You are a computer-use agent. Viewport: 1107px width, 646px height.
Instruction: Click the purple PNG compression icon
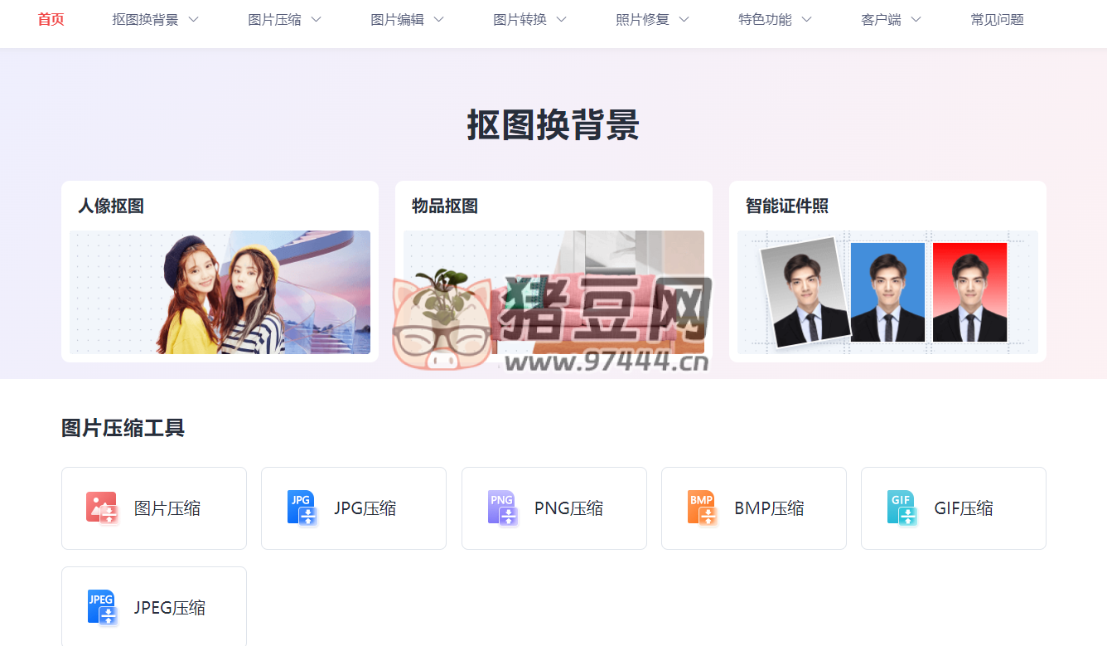(502, 508)
